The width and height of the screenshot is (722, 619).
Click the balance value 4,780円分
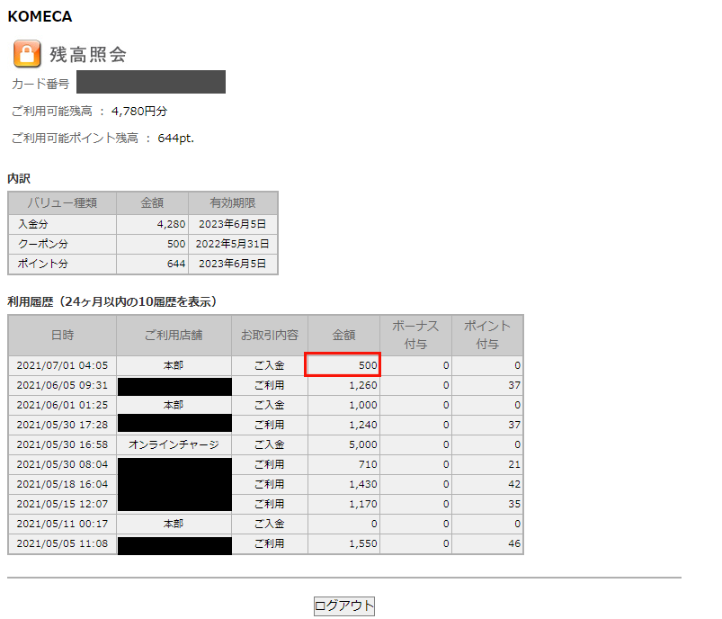pos(139,111)
